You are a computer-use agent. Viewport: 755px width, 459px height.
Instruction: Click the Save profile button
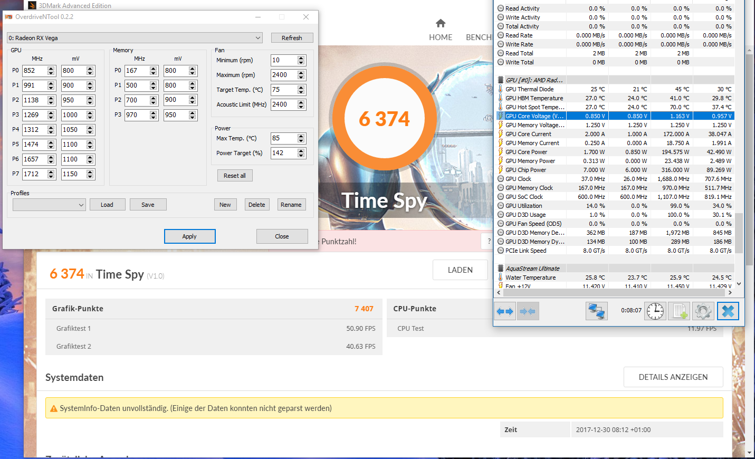148,205
